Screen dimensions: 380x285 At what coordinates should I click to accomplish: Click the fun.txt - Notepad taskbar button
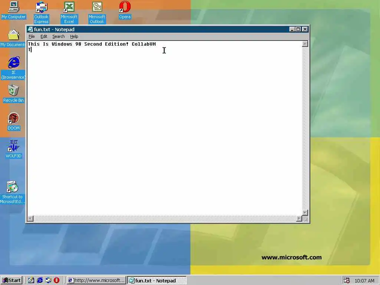point(157,281)
